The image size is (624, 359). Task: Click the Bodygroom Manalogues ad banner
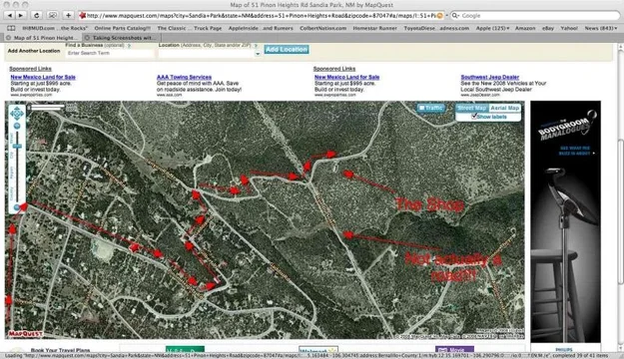(x=565, y=221)
